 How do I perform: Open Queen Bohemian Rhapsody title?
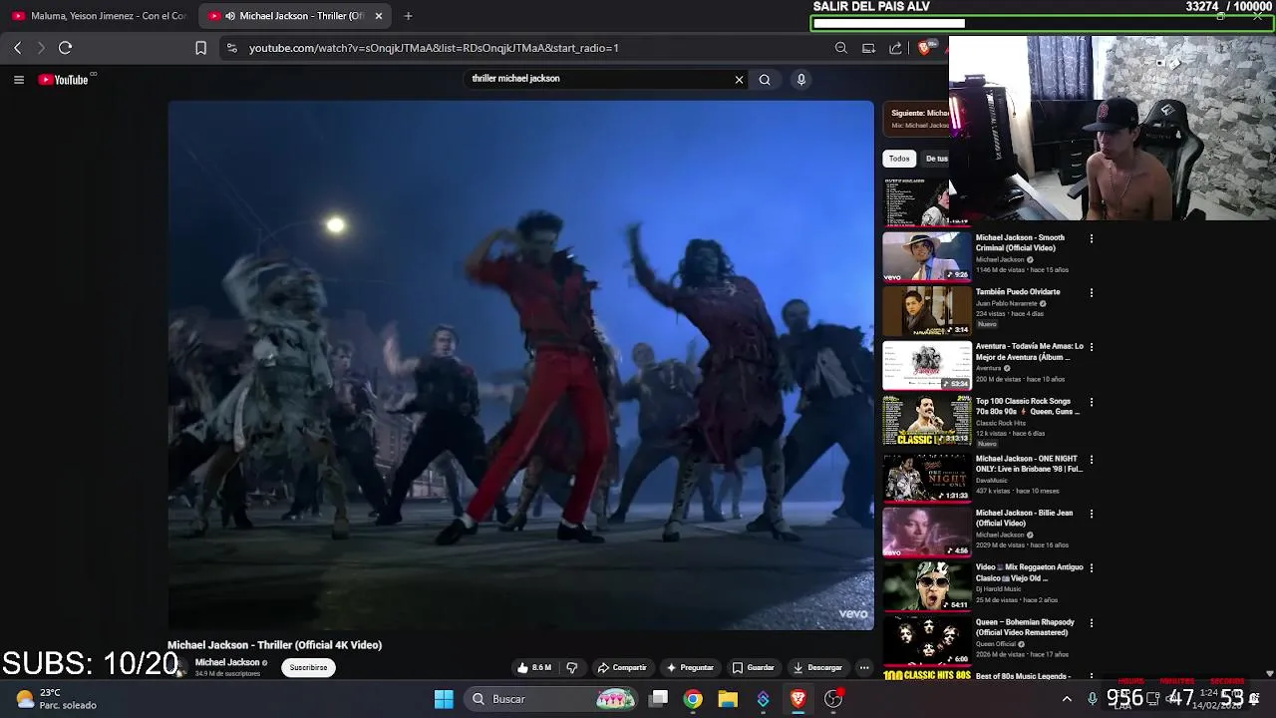(1025, 627)
